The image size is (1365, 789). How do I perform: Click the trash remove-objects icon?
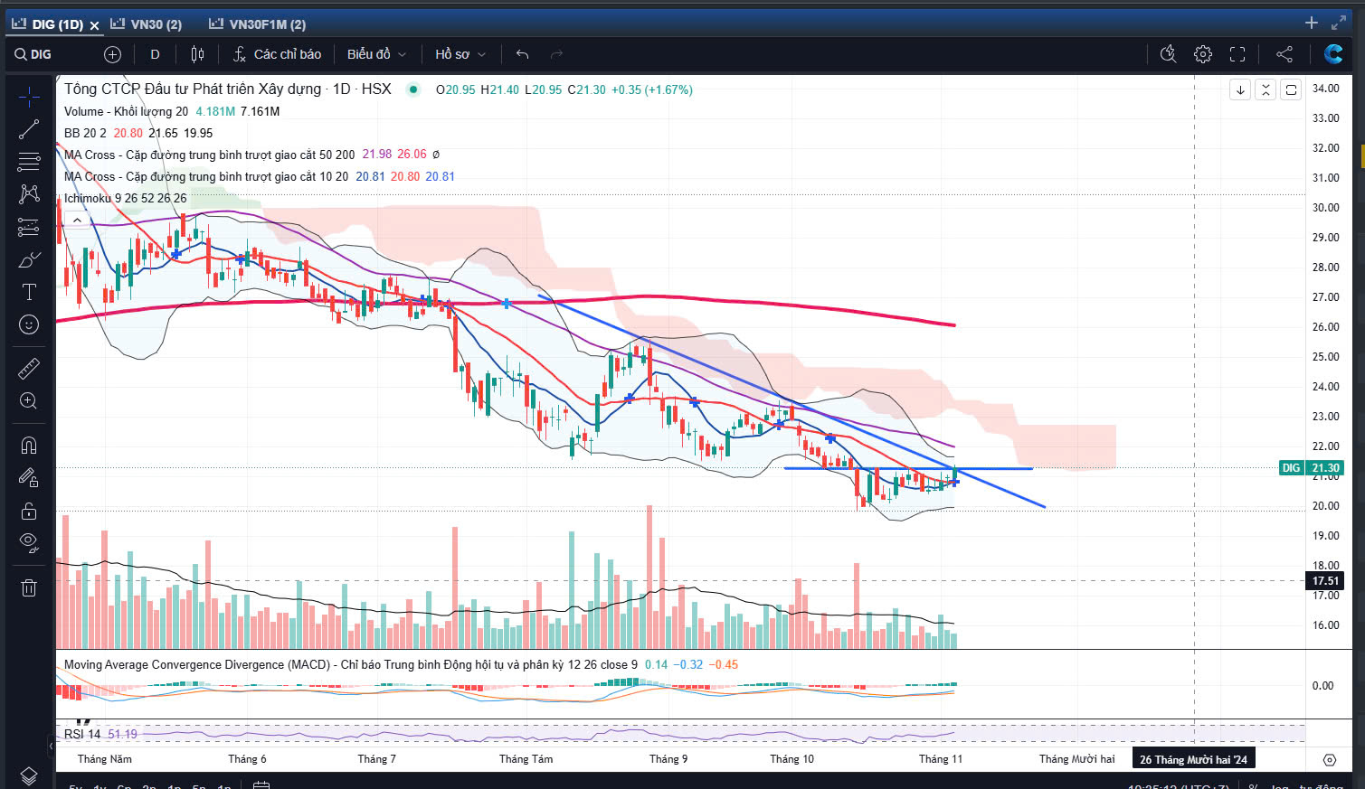click(29, 587)
